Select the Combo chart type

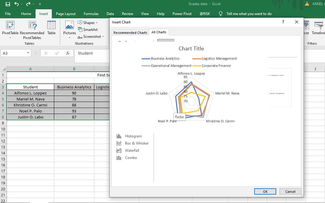tap(127, 158)
